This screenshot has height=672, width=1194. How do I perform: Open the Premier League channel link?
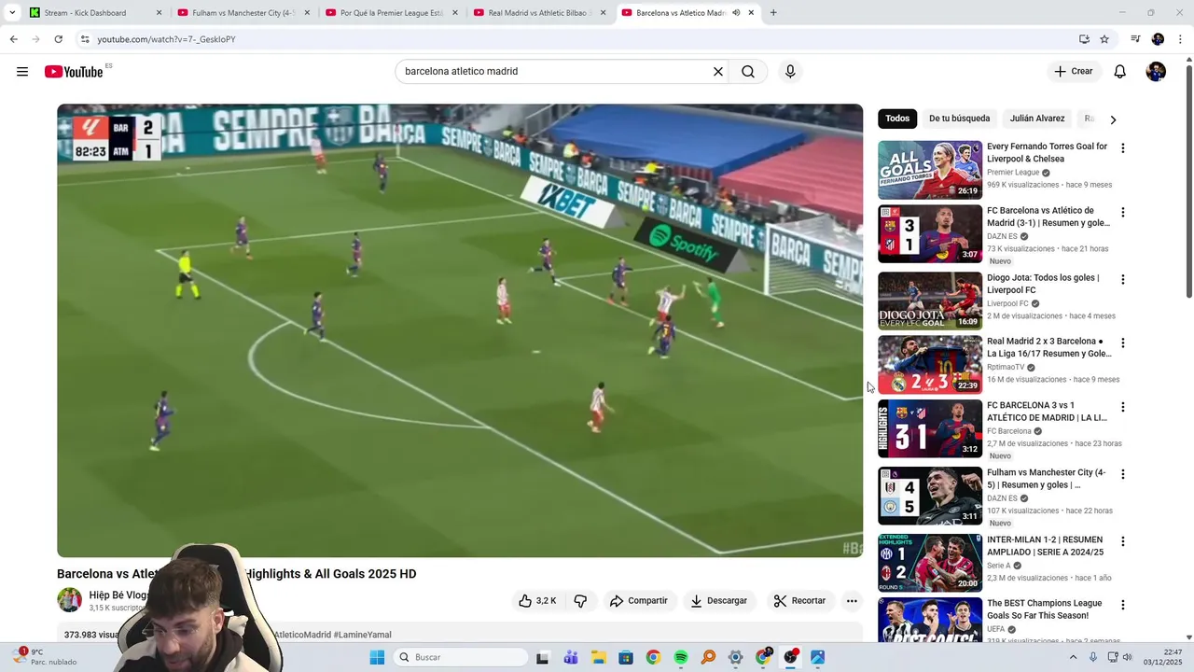(x=1013, y=173)
